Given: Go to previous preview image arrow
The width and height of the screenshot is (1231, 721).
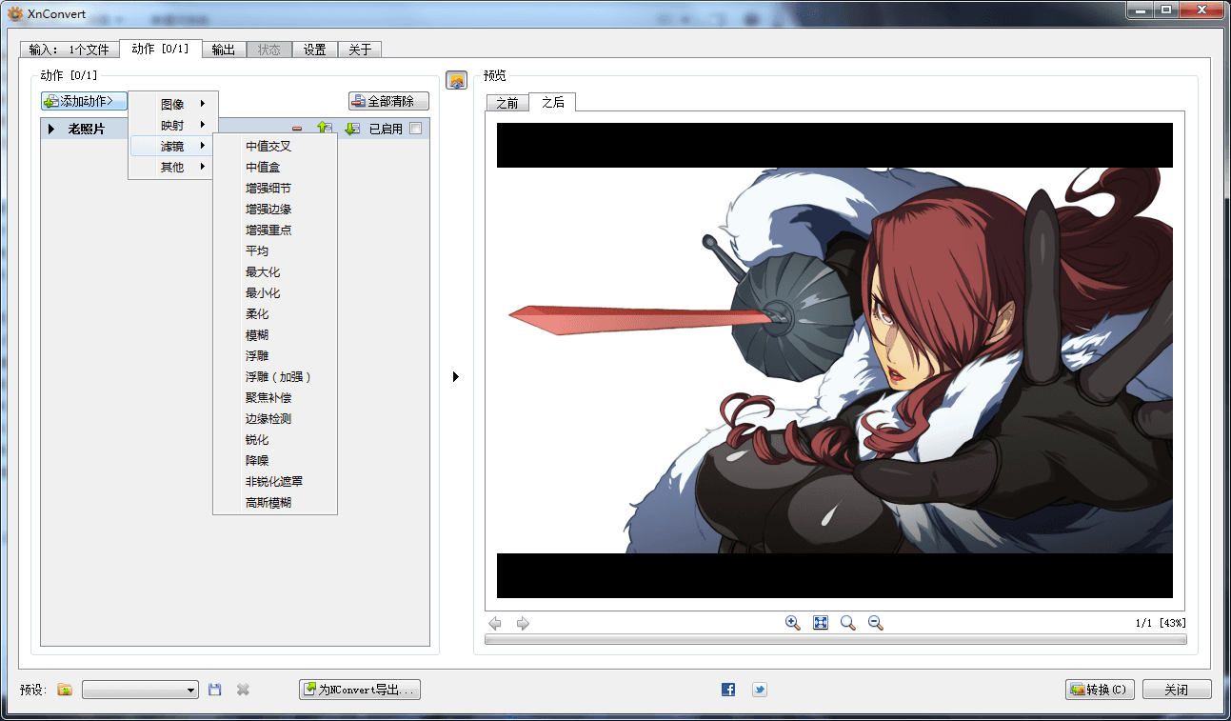Looking at the screenshot, I should click(x=495, y=623).
